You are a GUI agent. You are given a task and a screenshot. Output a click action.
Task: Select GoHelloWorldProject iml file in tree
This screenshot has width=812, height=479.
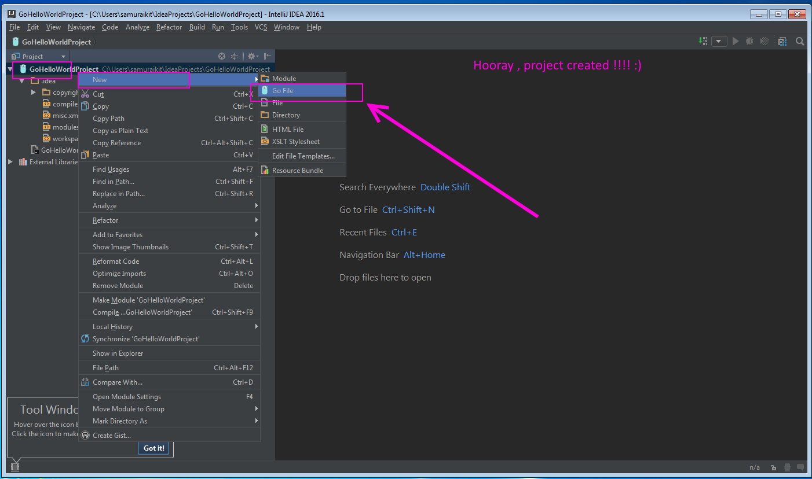click(54, 150)
